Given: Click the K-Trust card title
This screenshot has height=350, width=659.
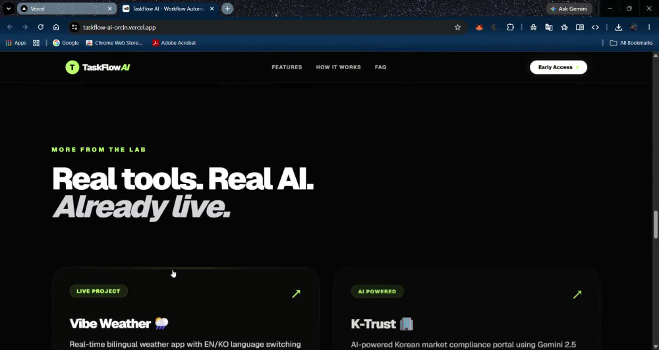Looking at the screenshot, I should point(382,324).
